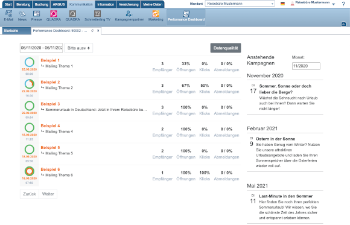Switch to the Buchung menu tab
The width and height of the screenshot is (350, 225).
click(41, 4)
